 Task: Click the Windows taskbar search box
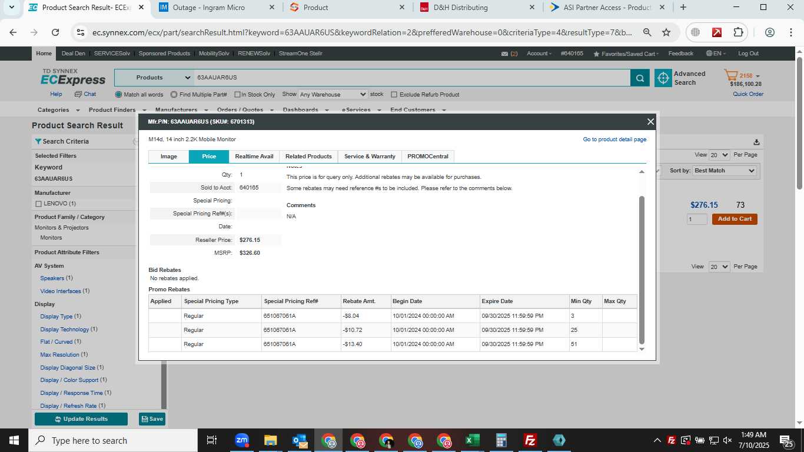point(113,440)
